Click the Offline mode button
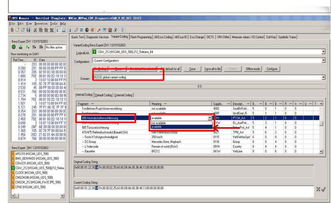Viewport: 331px width, 203px height. coord(253,69)
